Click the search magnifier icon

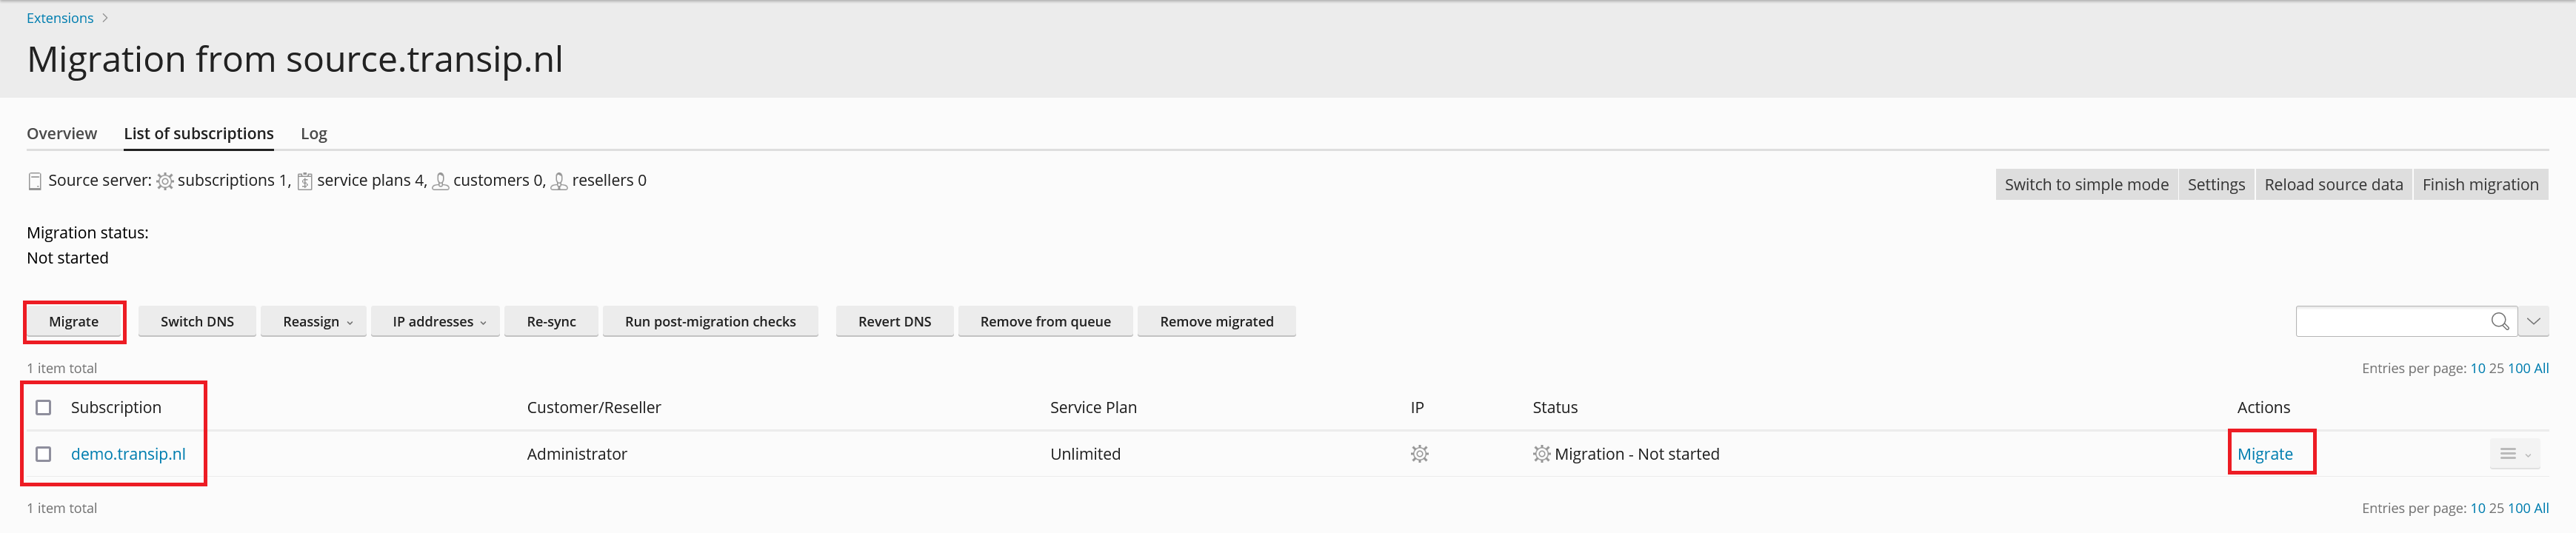(2499, 321)
